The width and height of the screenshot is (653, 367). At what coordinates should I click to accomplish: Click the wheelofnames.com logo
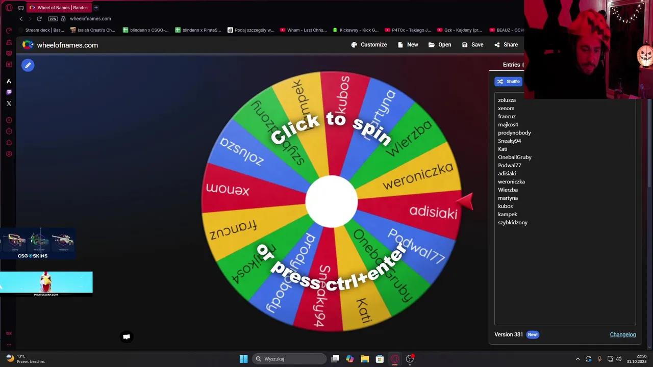point(60,45)
